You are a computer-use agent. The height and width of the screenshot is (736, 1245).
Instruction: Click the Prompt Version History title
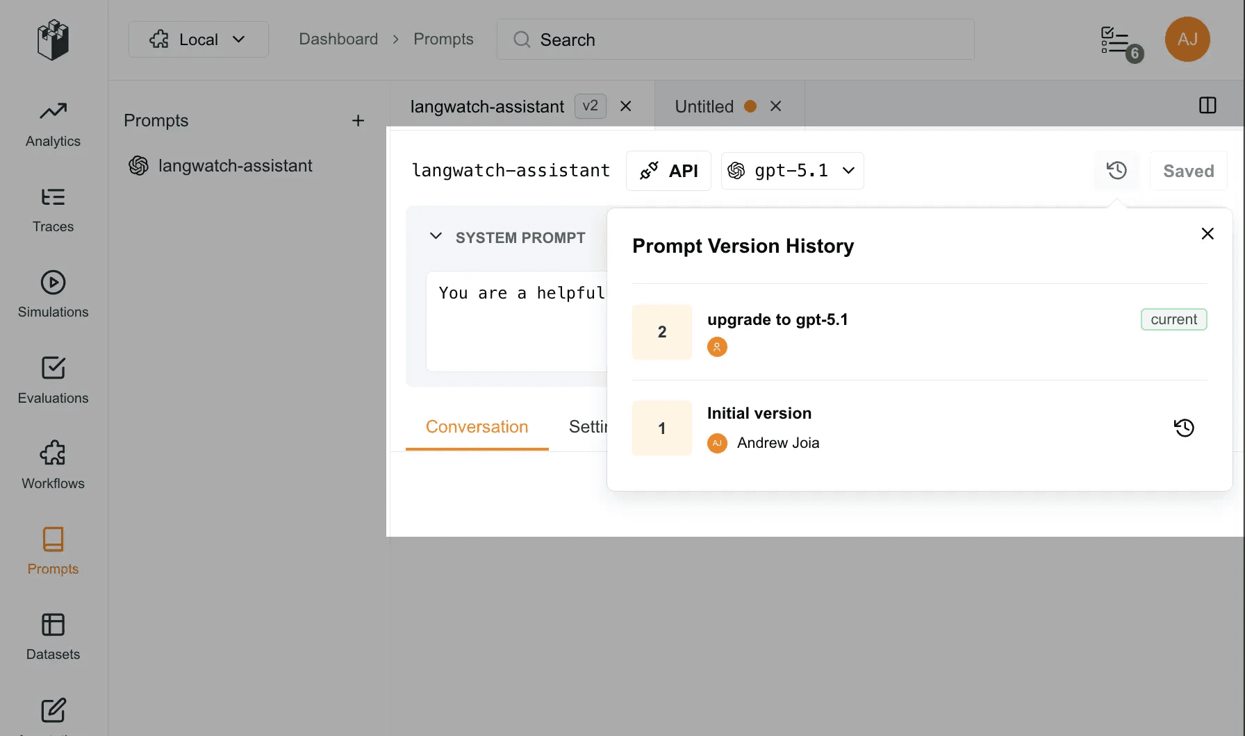pos(743,246)
